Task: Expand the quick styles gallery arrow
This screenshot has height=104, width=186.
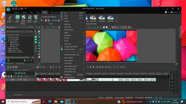Action: 116,21
